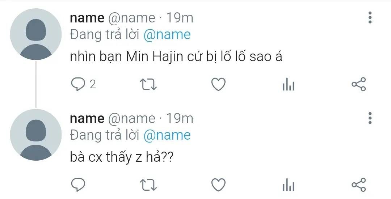
Task: Open the first tweet's bold author name
Action: [x=87, y=17]
